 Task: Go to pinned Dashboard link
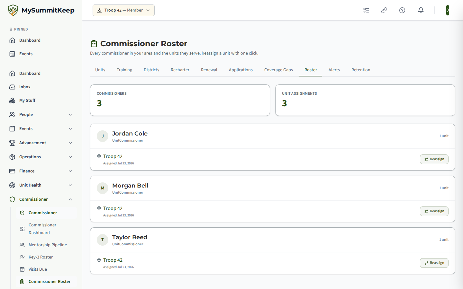tap(41, 40)
